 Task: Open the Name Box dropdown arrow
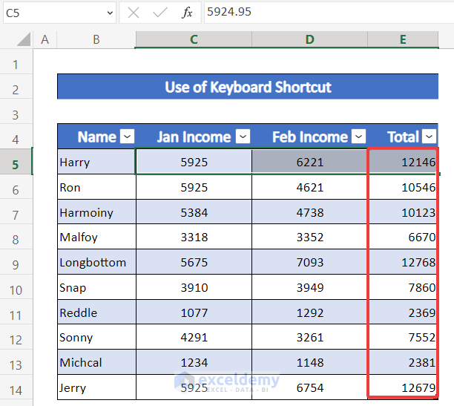109,13
